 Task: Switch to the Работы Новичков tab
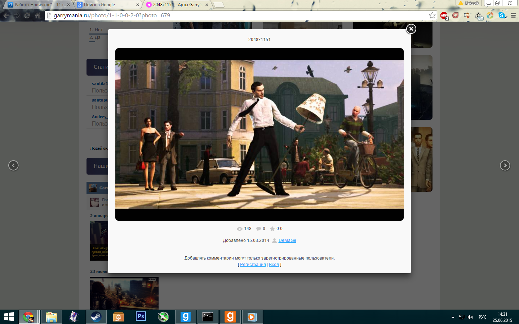[x=38, y=5]
